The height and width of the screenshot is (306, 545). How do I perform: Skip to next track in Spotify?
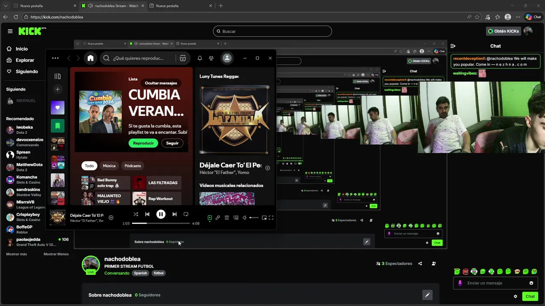tap(175, 214)
